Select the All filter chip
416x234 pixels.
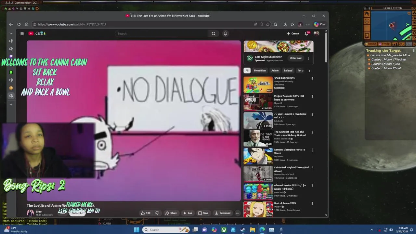247,71
